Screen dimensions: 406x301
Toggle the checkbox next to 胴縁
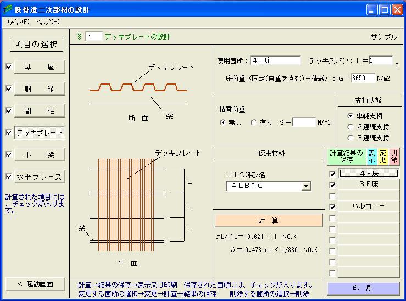(8, 88)
